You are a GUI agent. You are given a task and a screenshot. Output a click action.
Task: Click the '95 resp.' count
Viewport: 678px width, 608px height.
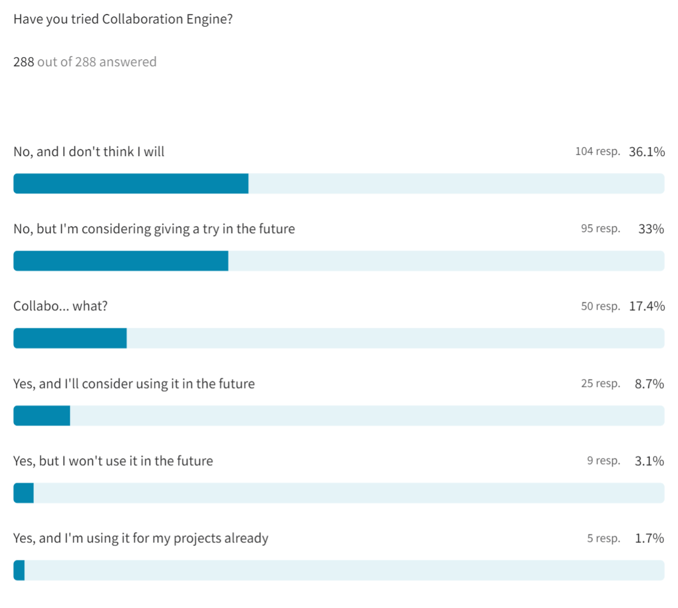click(600, 229)
